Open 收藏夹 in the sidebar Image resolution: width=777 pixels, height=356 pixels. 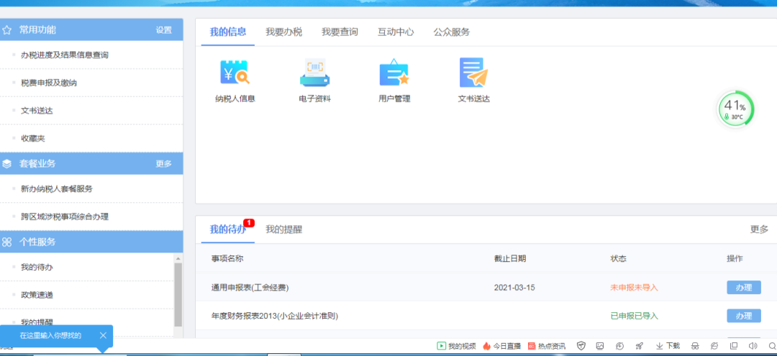point(32,138)
